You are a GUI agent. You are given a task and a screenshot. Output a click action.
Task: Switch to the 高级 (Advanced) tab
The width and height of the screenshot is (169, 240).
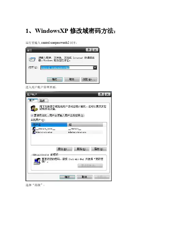43,101
